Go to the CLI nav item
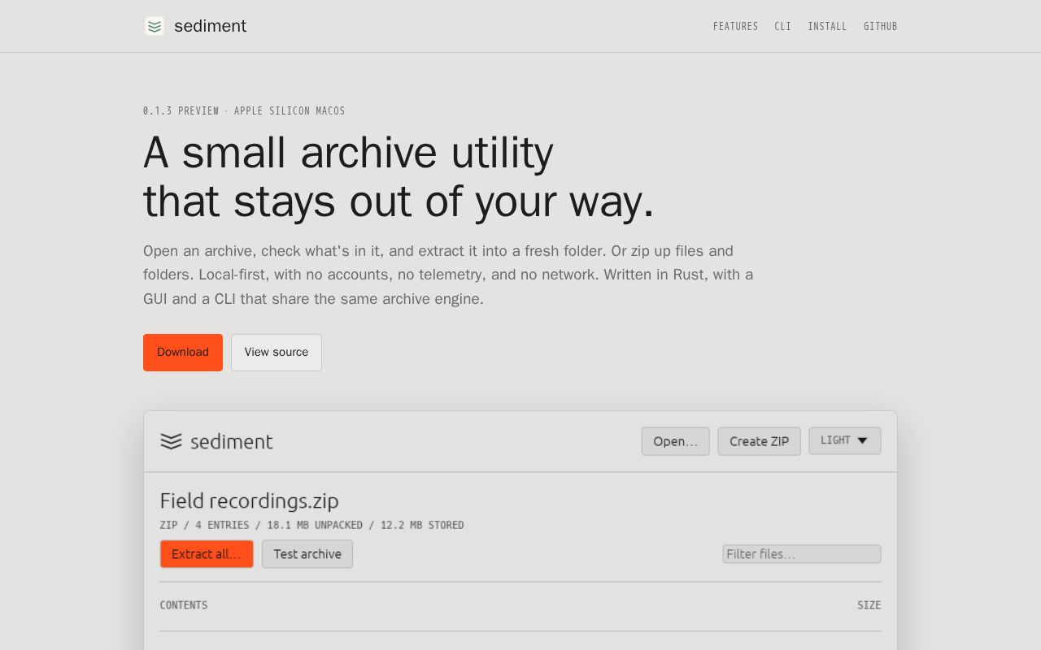The height and width of the screenshot is (650, 1041). coord(782,26)
